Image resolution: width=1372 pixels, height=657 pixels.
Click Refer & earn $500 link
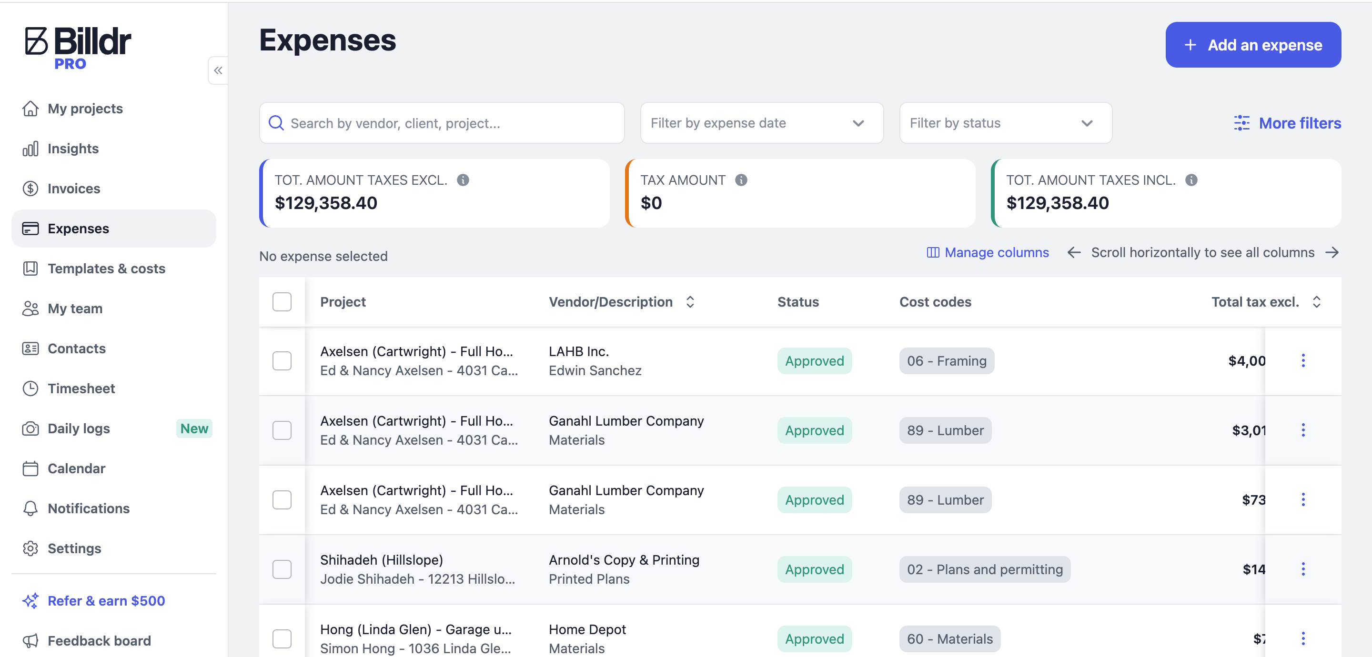tap(106, 600)
